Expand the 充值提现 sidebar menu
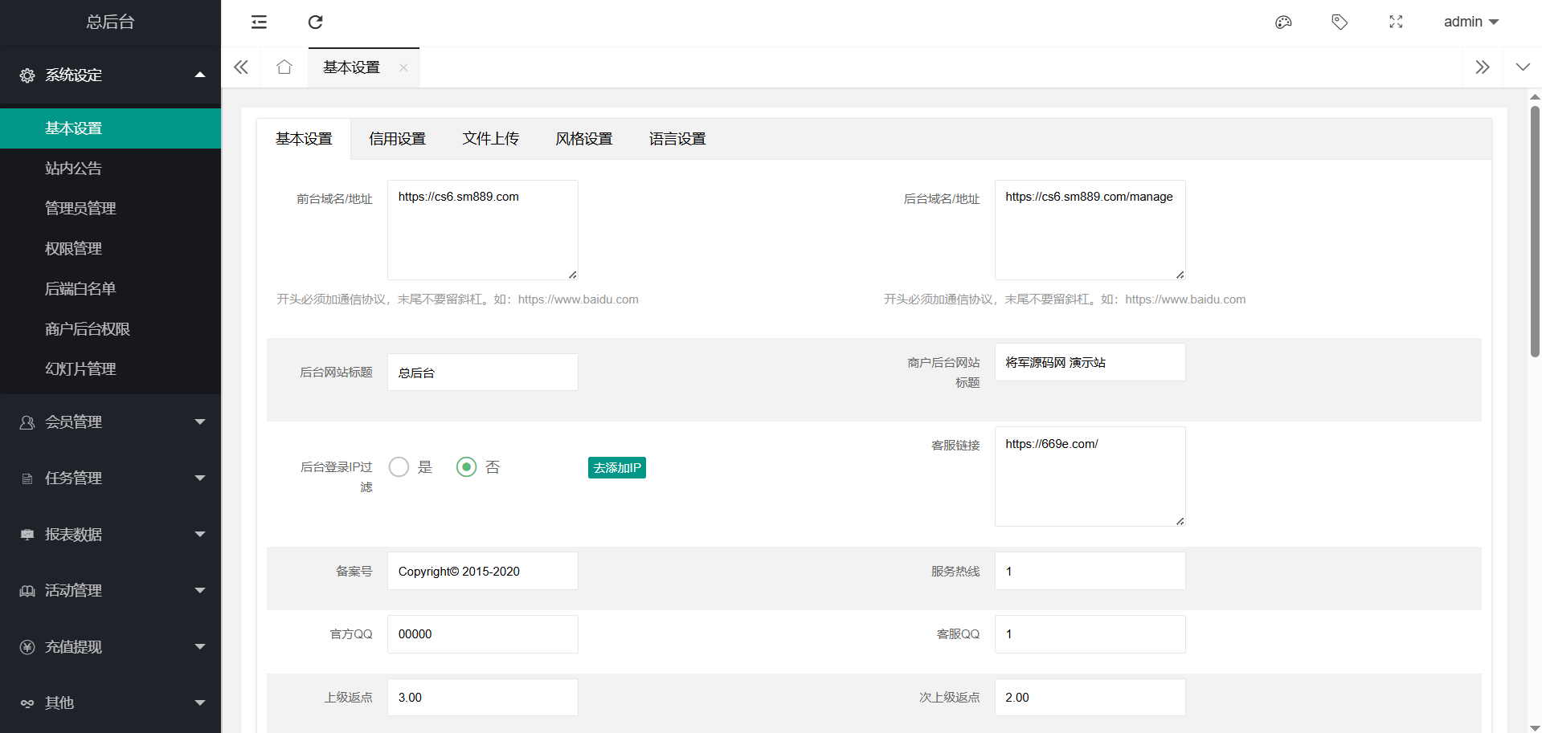Viewport: 1542px width, 733px height. click(x=110, y=647)
